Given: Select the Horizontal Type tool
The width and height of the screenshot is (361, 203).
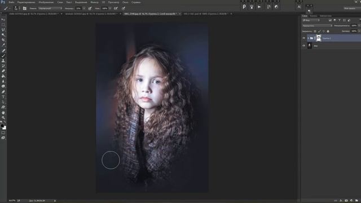Looking at the screenshot, I should pos(3,97).
